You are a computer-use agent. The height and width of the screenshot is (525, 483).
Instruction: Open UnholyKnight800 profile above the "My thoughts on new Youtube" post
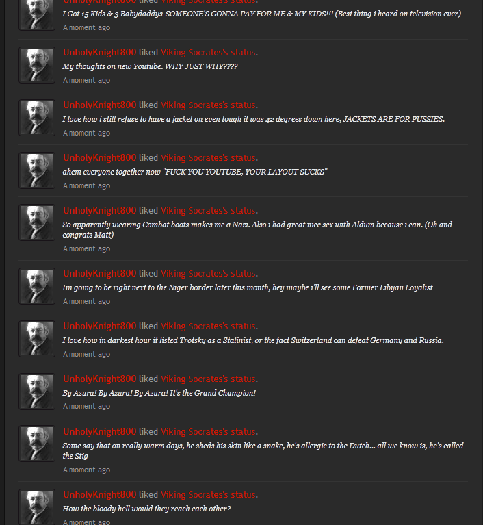coord(99,53)
